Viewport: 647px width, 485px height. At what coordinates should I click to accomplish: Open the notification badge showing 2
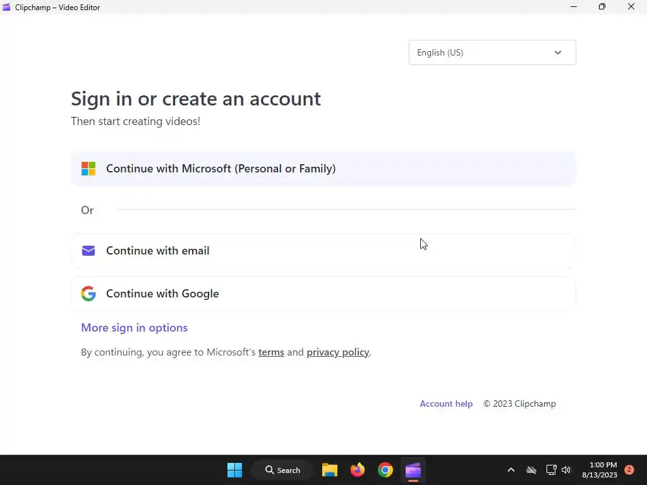(x=629, y=470)
